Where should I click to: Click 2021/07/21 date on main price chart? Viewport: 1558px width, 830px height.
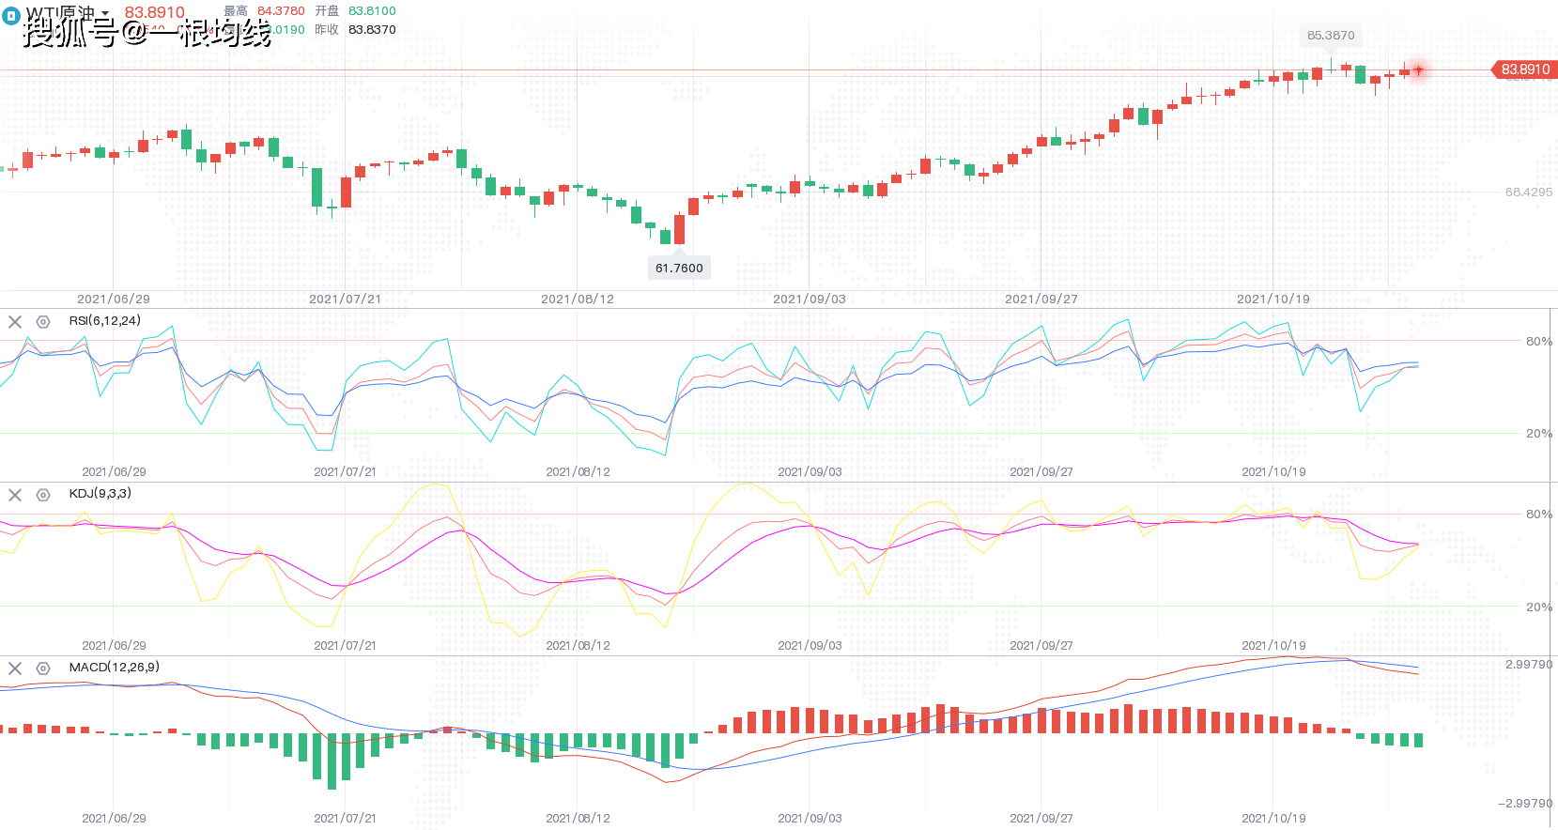click(346, 299)
